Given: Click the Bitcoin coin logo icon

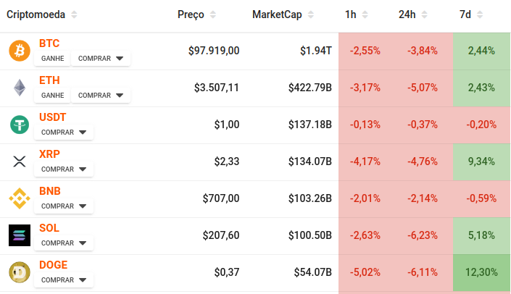Looking at the screenshot, I should (x=19, y=51).
